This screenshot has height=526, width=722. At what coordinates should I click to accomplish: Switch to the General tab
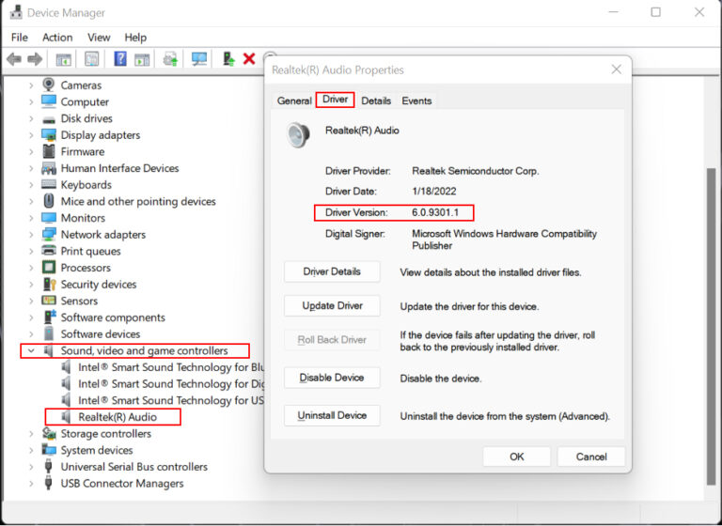pyautogui.click(x=293, y=101)
